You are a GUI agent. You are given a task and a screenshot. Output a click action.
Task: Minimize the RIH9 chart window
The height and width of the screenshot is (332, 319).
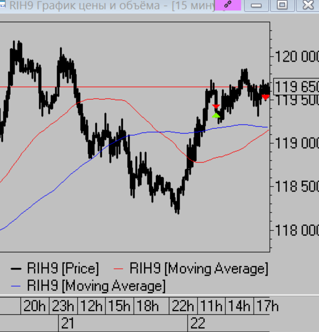256,5
